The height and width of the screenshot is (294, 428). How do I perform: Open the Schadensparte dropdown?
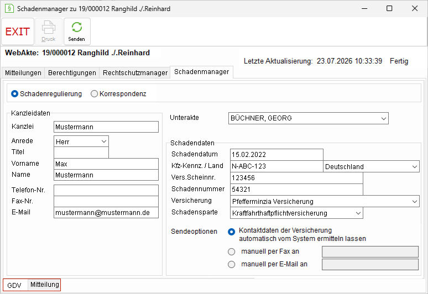click(x=296, y=213)
